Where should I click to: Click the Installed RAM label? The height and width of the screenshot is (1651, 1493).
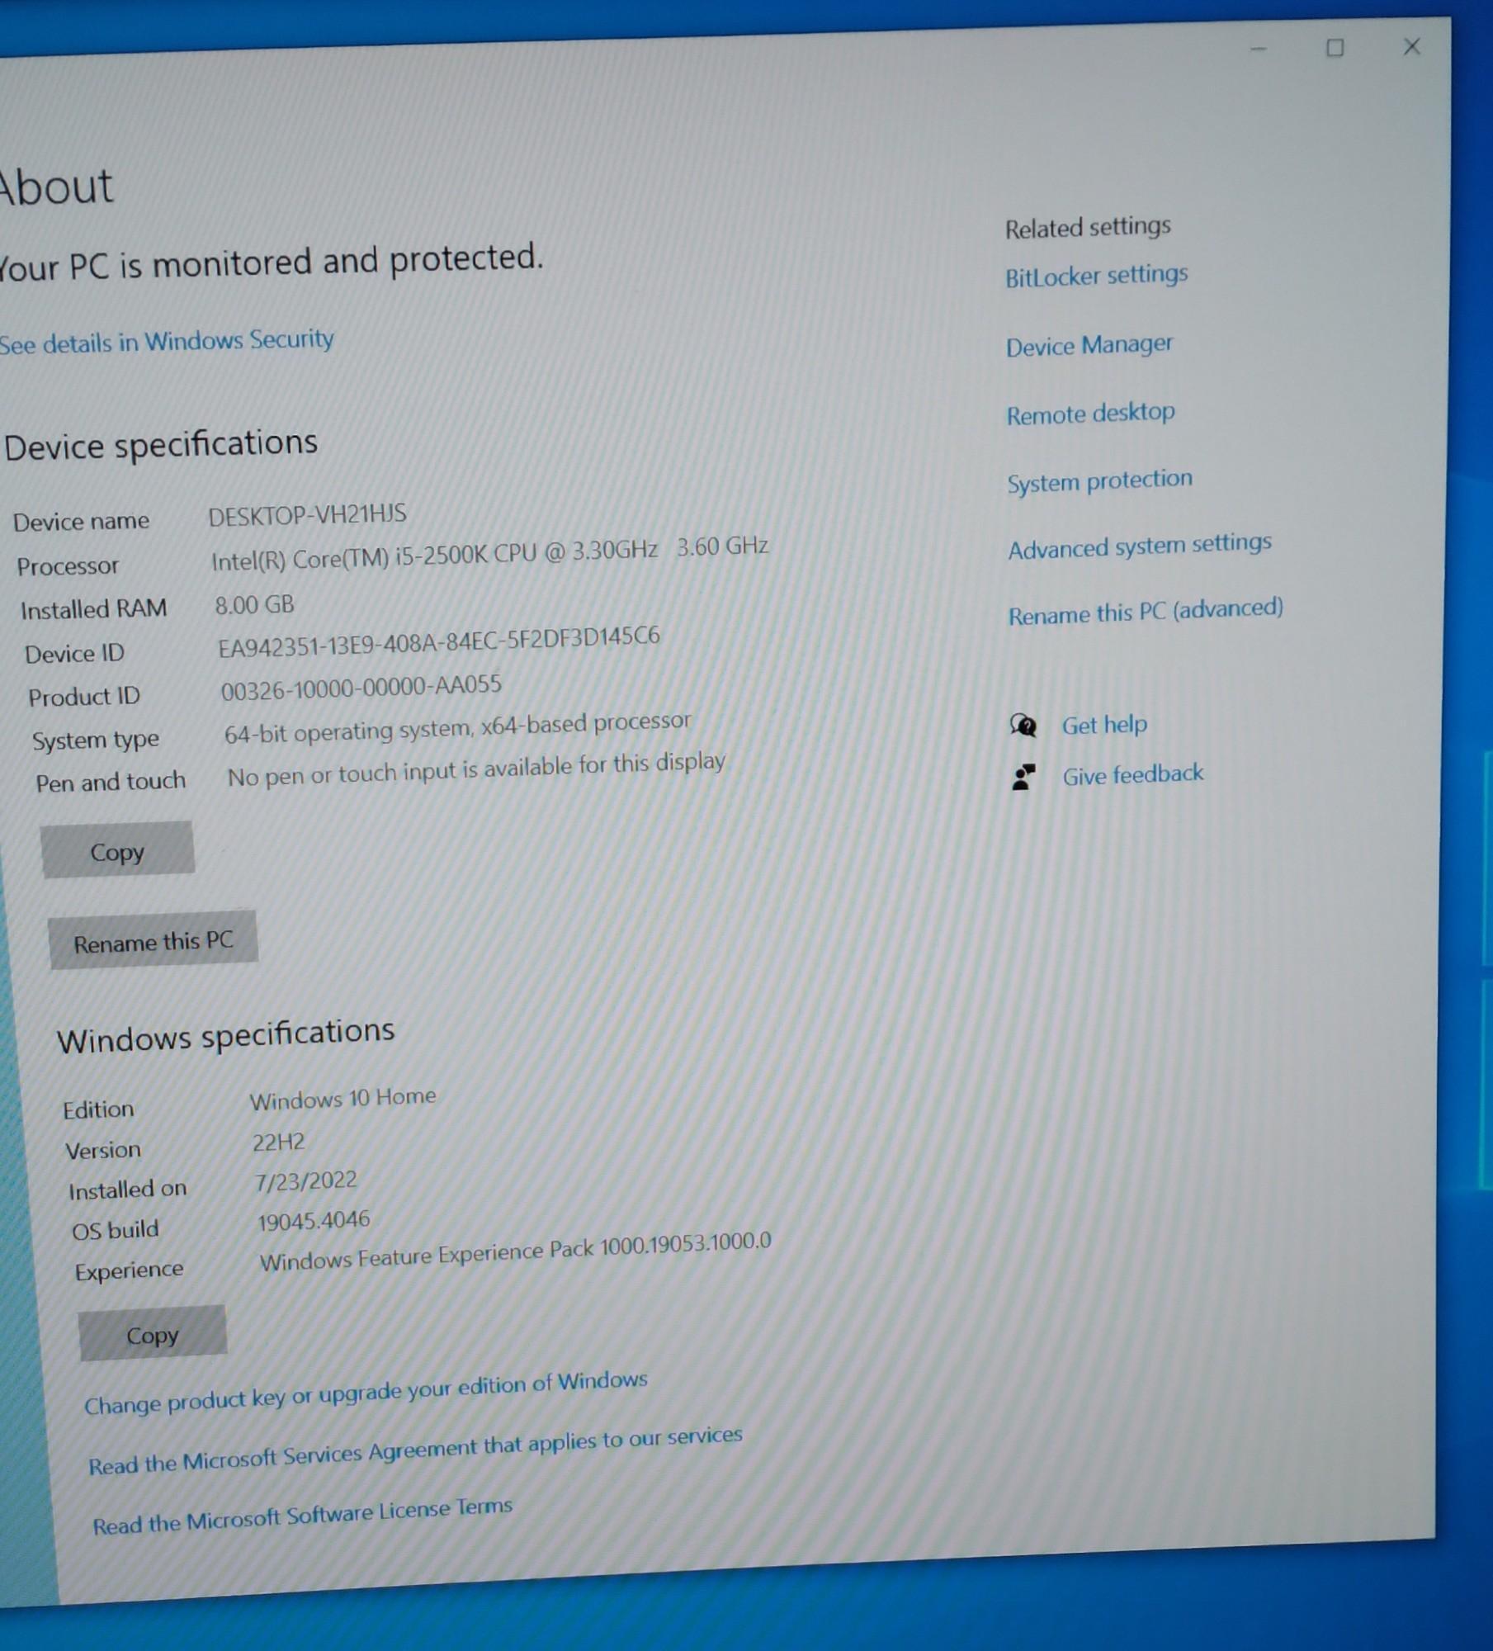click(93, 610)
